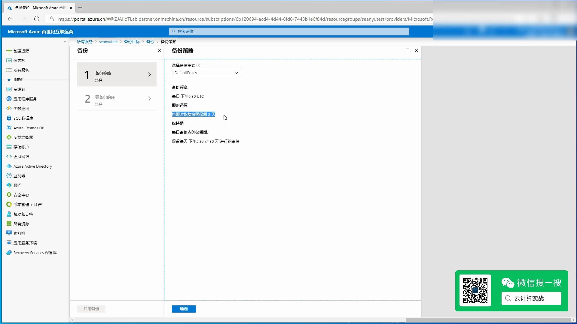
Task: Click the horizontal scrollbar thumb
Action: [x=488, y=320]
